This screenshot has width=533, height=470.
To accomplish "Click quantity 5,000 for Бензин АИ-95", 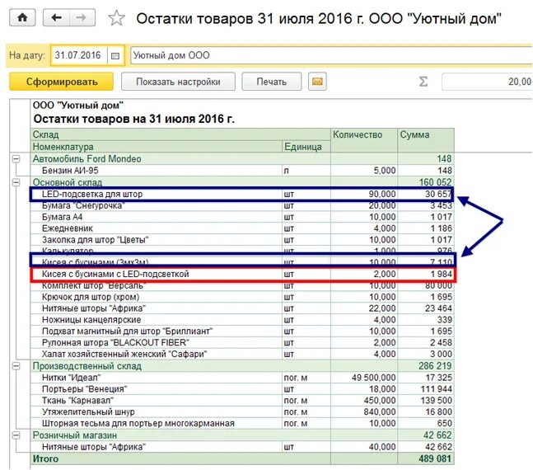I will 385,170.
